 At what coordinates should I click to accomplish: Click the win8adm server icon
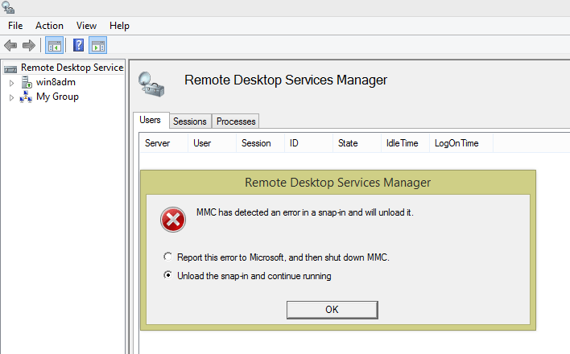(x=27, y=82)
